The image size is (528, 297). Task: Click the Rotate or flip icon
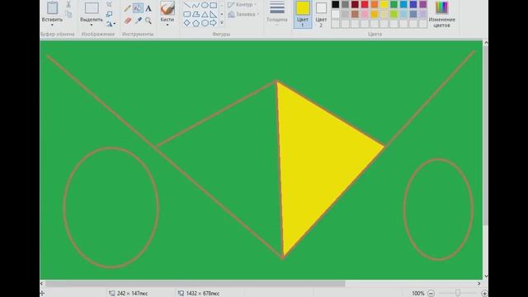tap(109, 24)
